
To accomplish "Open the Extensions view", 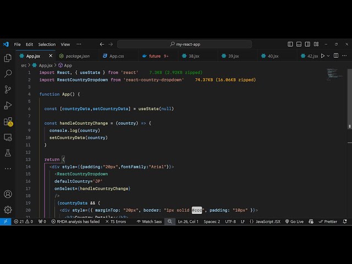I will tap(8, 121).
